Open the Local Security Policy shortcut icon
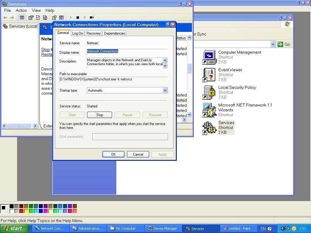The width and height of the screenshot is (311, 233). point(209,93)
